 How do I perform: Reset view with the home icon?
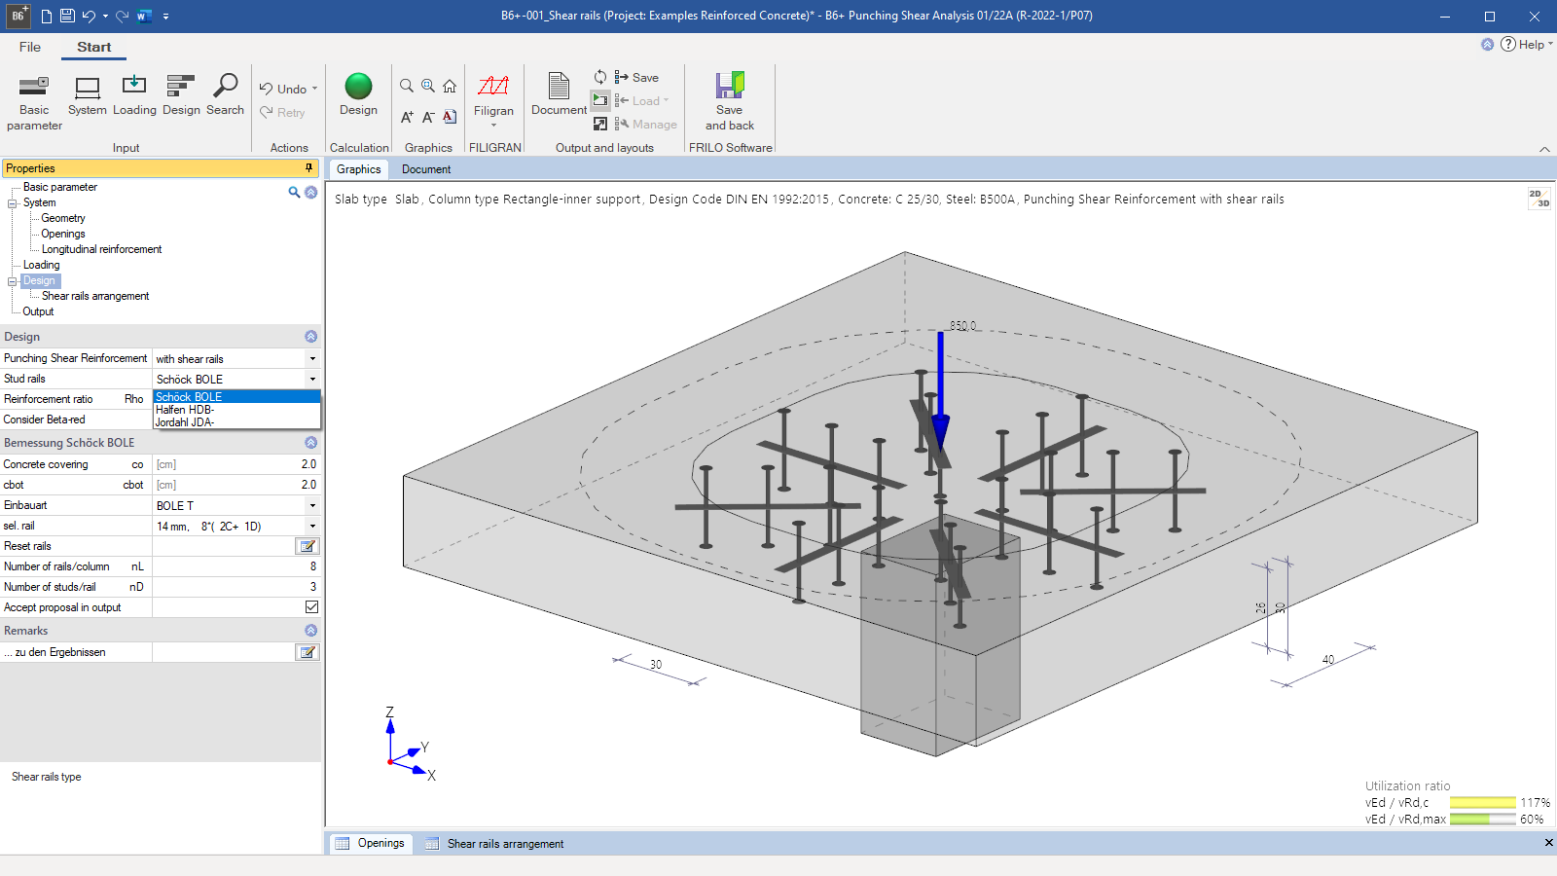point(450,86)
